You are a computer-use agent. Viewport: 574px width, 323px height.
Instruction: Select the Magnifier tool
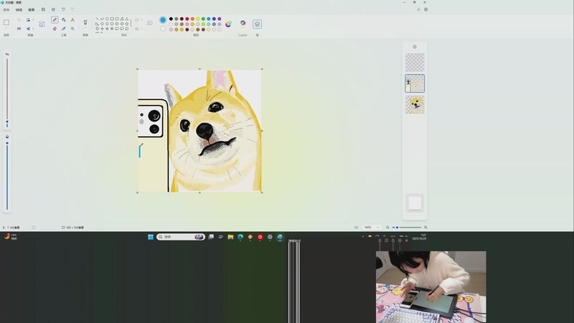[x=72, y=29]
